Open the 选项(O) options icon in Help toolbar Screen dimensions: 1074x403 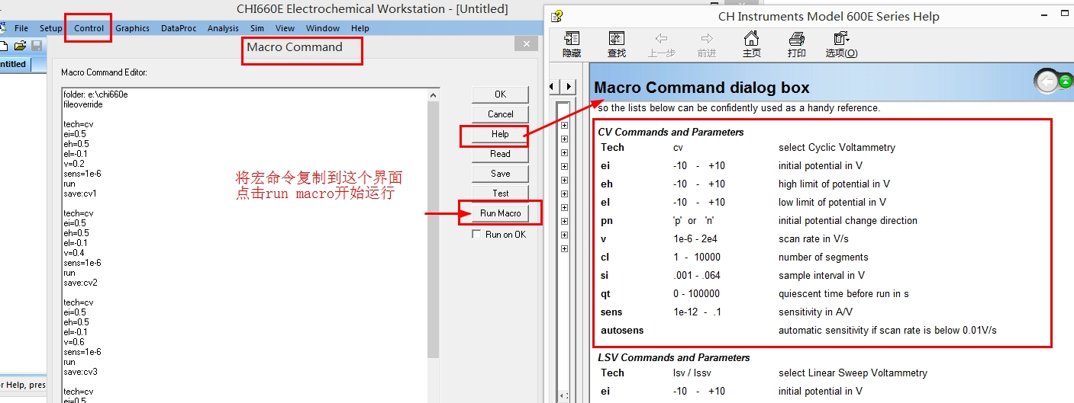pos(841,45)
